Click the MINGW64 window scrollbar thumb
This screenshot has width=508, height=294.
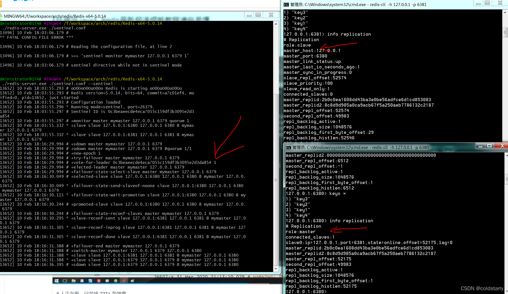click(276, 180)
